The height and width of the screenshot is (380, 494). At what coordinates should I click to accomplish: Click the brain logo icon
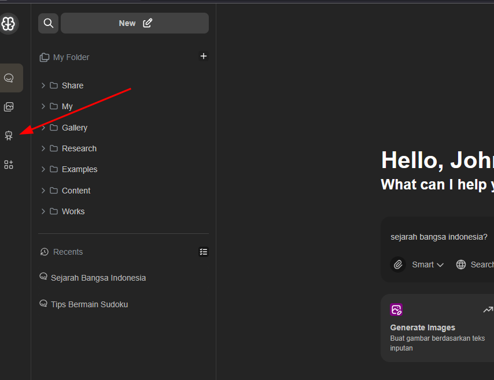tap(8, 24)
